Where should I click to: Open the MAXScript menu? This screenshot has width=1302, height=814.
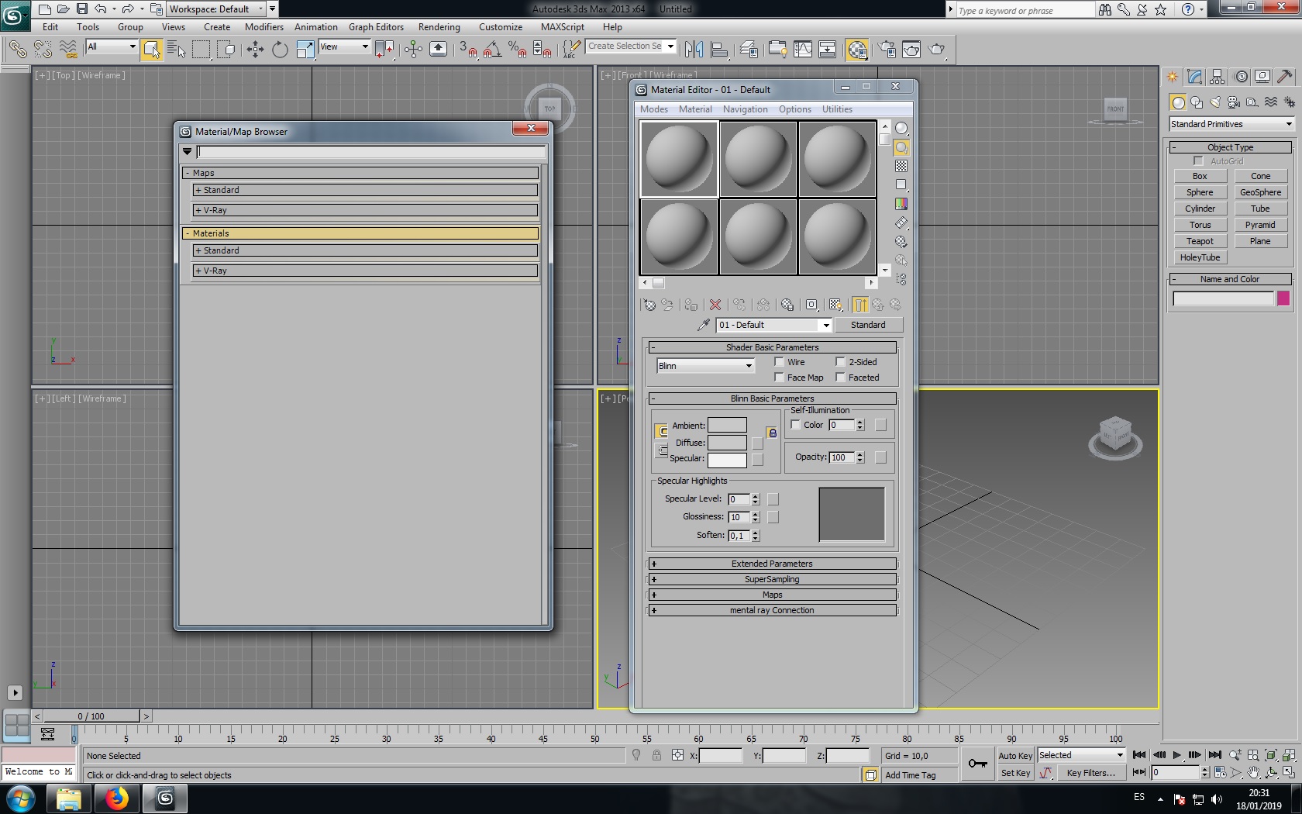(563, 27)
